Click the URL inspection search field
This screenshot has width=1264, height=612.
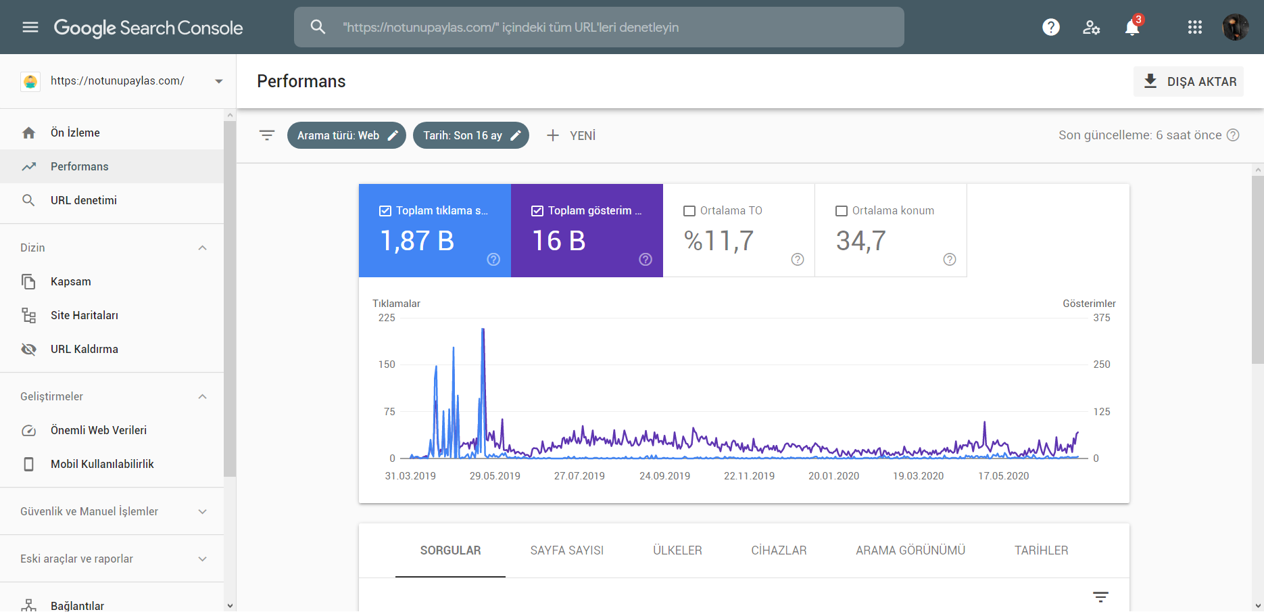(599, 27)
